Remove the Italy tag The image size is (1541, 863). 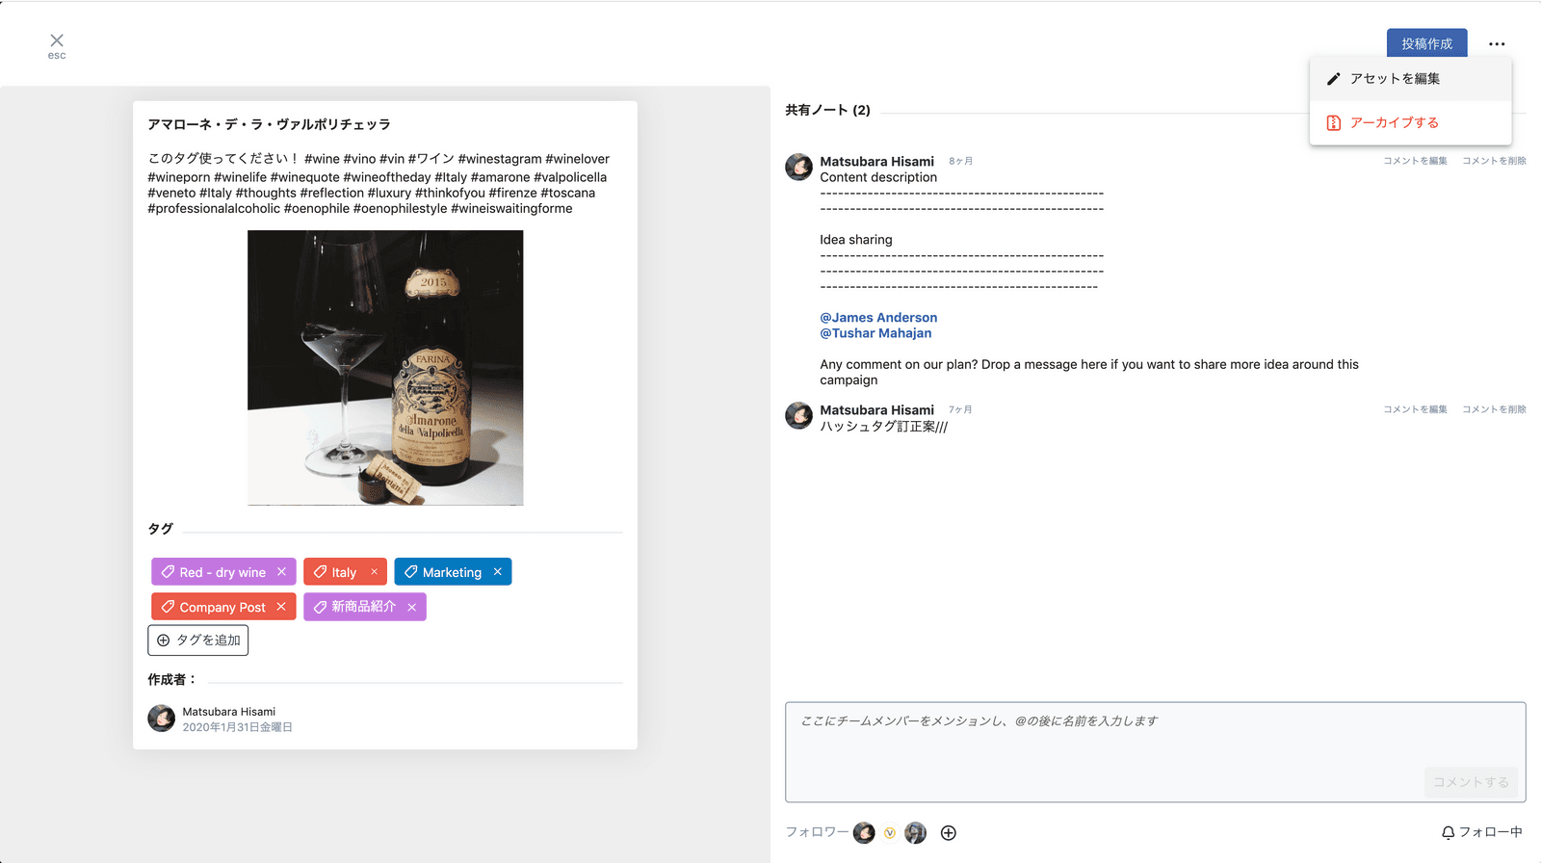[x=375, y=572]
